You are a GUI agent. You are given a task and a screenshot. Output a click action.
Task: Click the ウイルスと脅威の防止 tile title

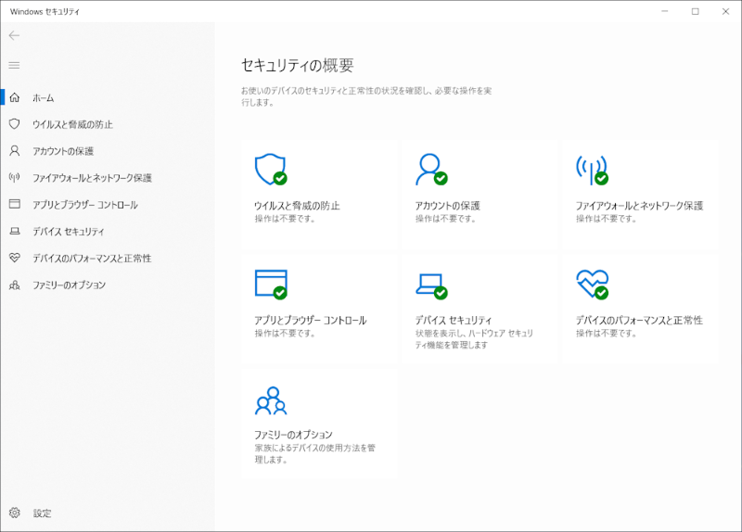click(297, 206)
